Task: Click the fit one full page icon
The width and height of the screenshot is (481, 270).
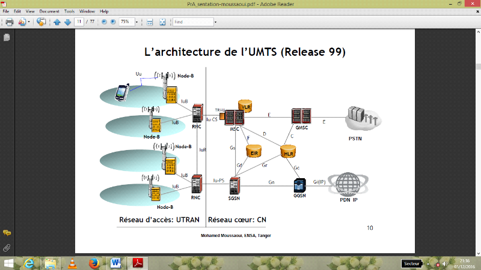Action: [162, 22]
